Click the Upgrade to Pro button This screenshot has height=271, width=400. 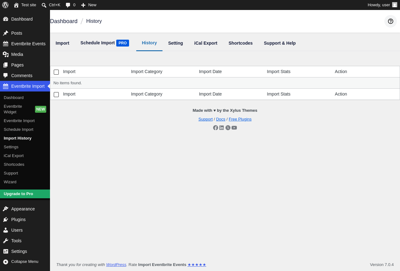[25, 194]
